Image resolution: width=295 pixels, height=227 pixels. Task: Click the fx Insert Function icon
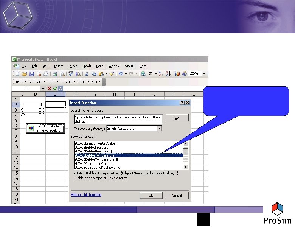pyautogui.click(x=61, y=88)
